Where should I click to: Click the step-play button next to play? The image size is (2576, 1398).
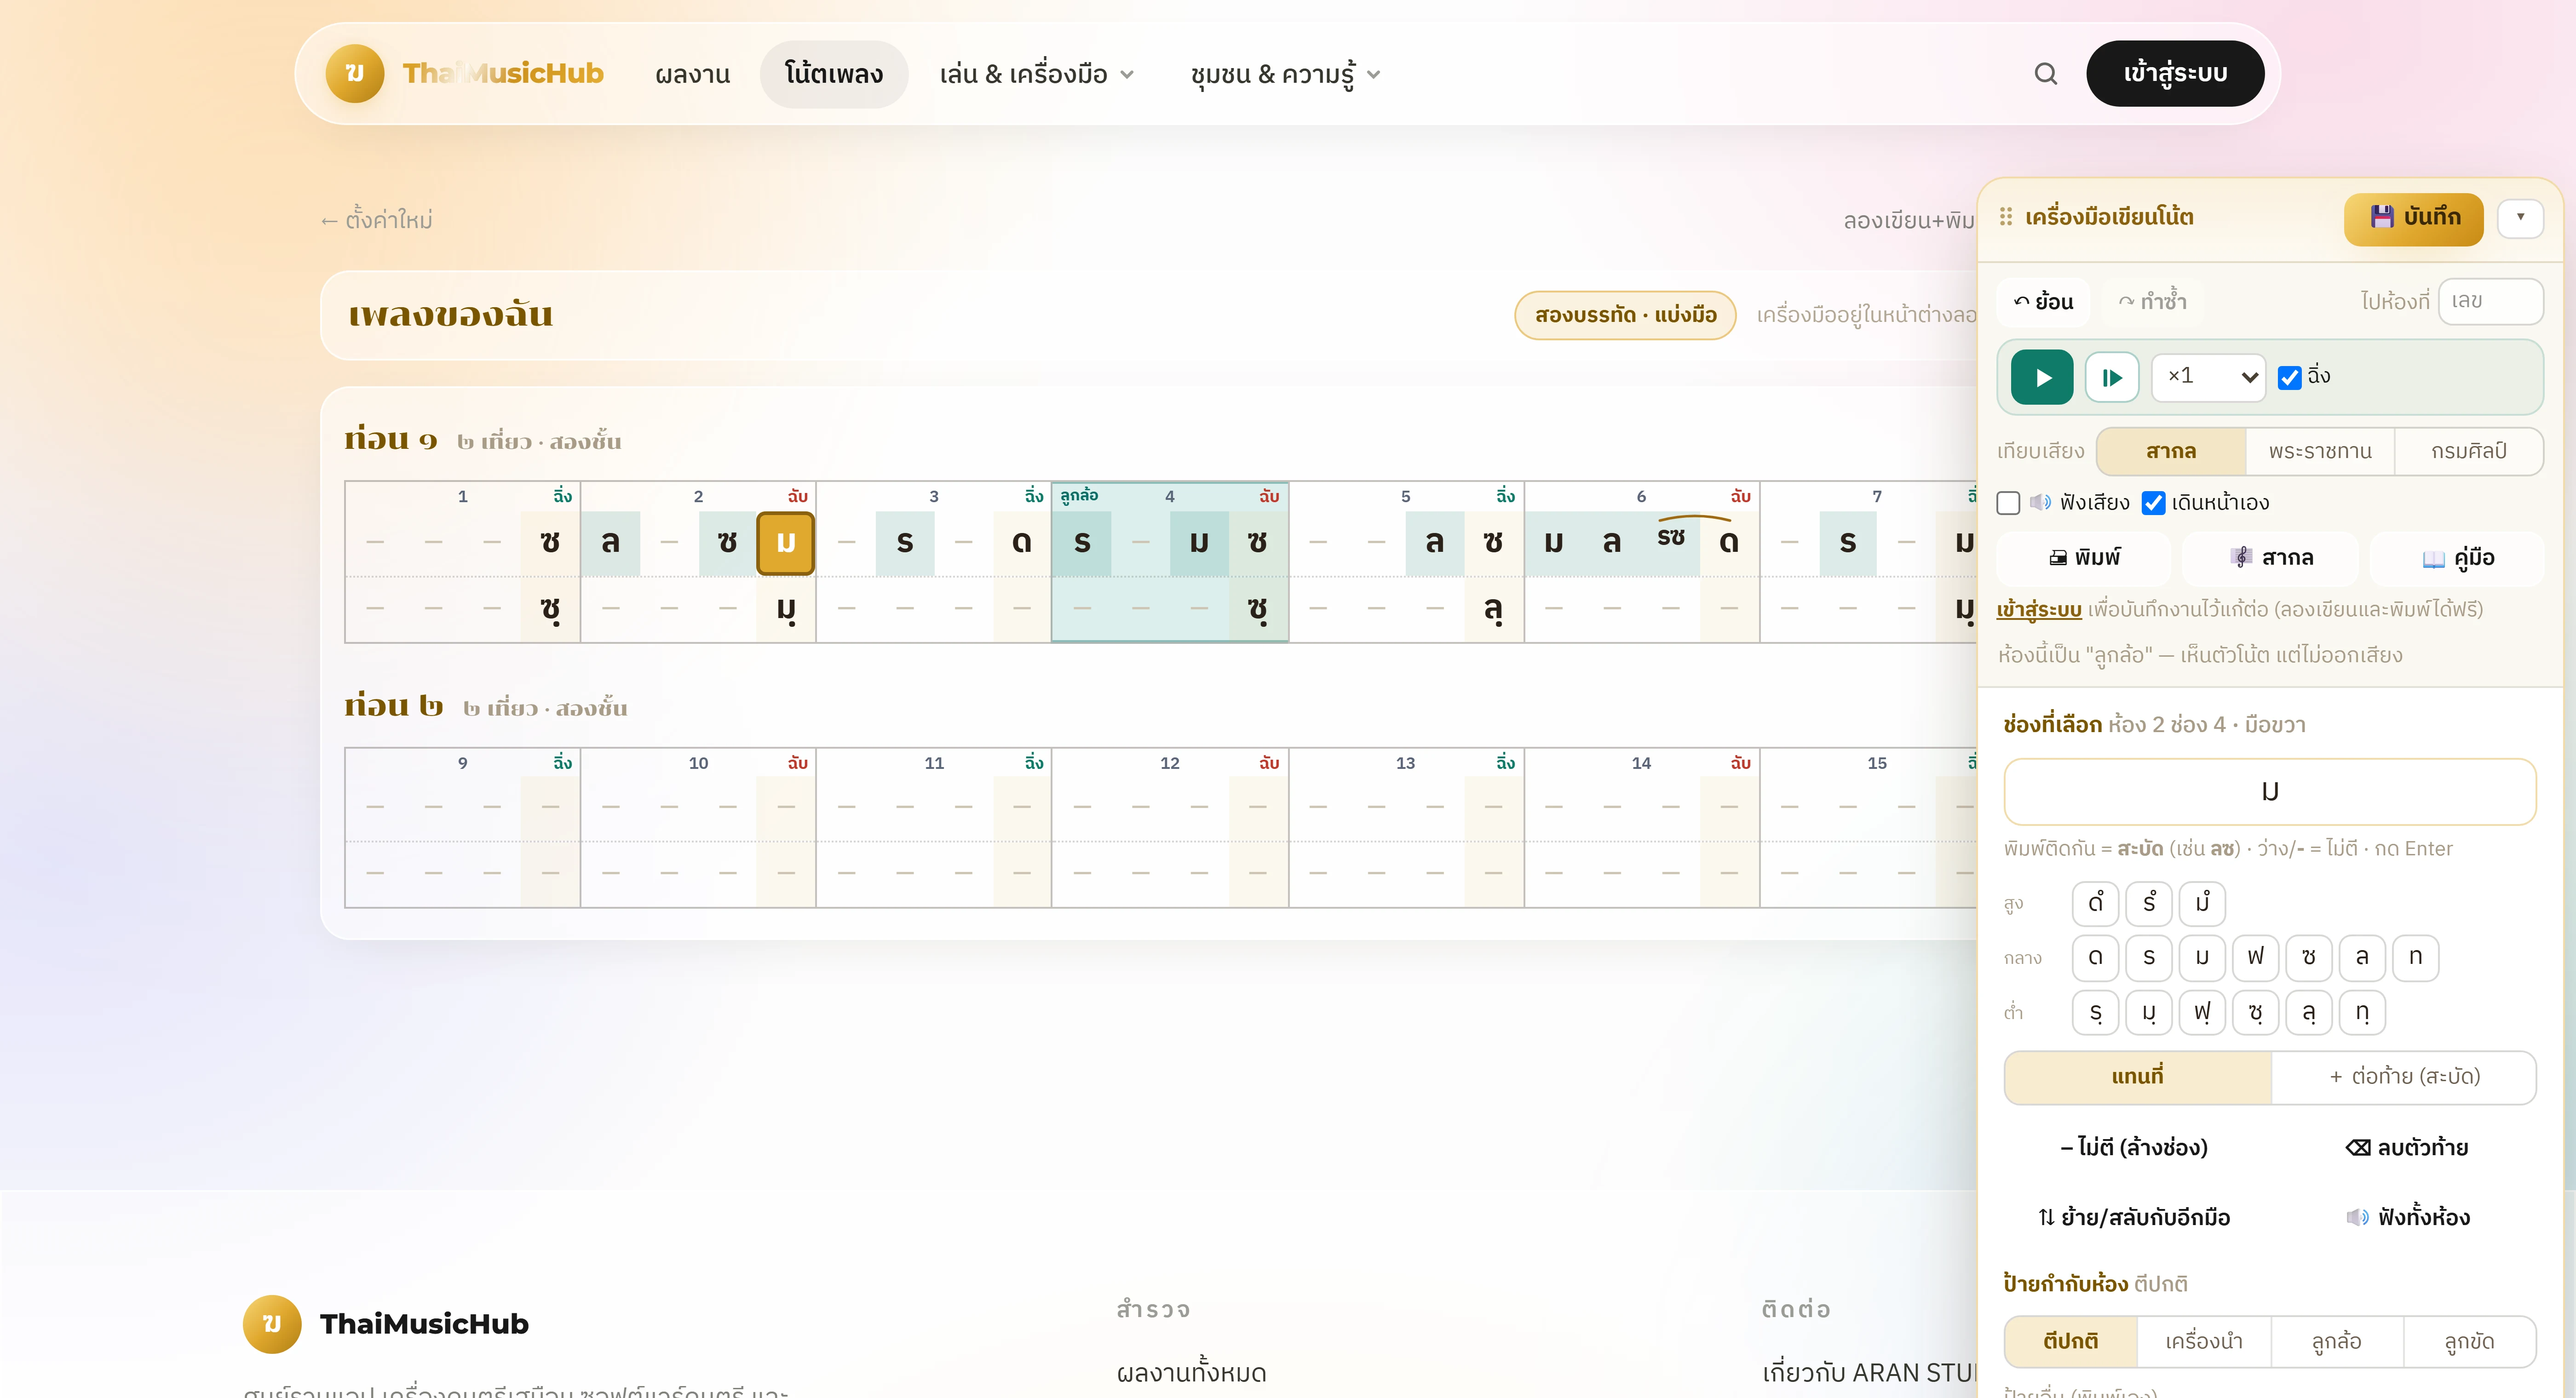(x=2112, y=377)
